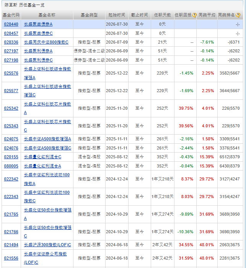Image resolution: width=246 pixels, height=268 pixels.
Task: Open fund code 027198
Action: (11, 60)
